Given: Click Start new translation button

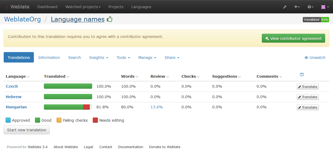Looking at the screenshot, I should [x=27, y=130].
